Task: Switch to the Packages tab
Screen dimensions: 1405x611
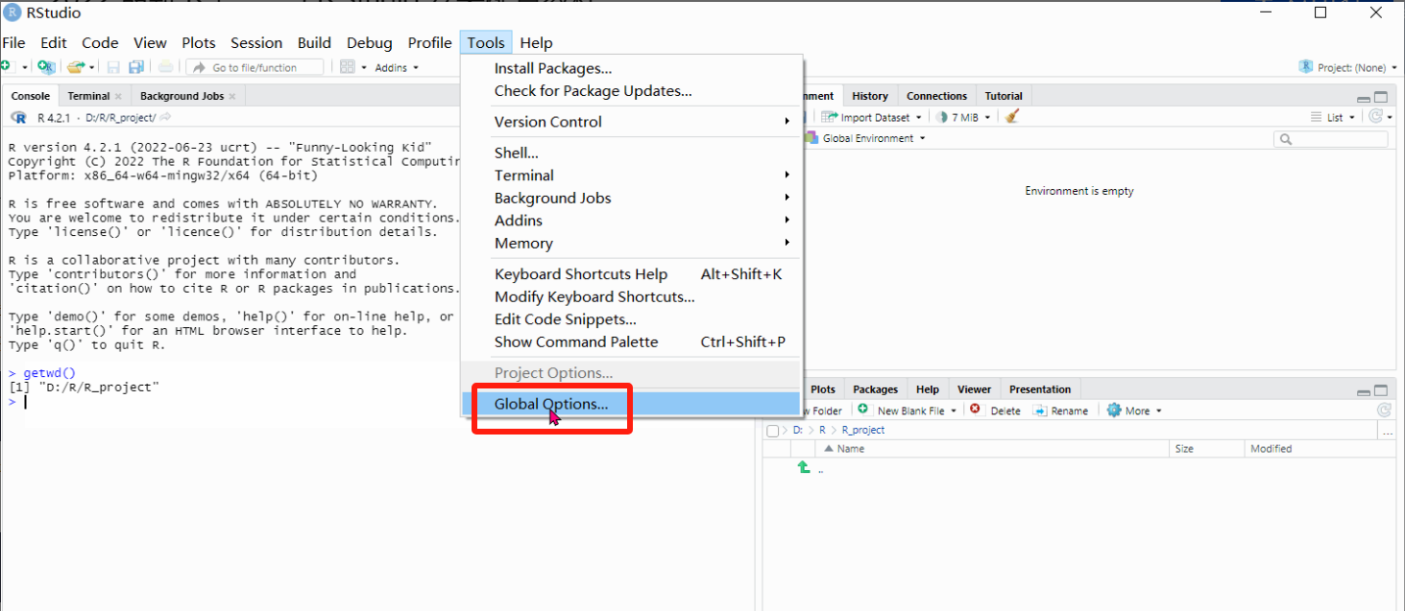Action: (x=875, y=389)
